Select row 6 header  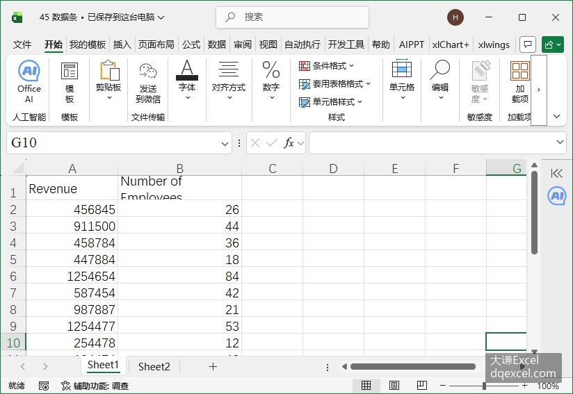13,276
